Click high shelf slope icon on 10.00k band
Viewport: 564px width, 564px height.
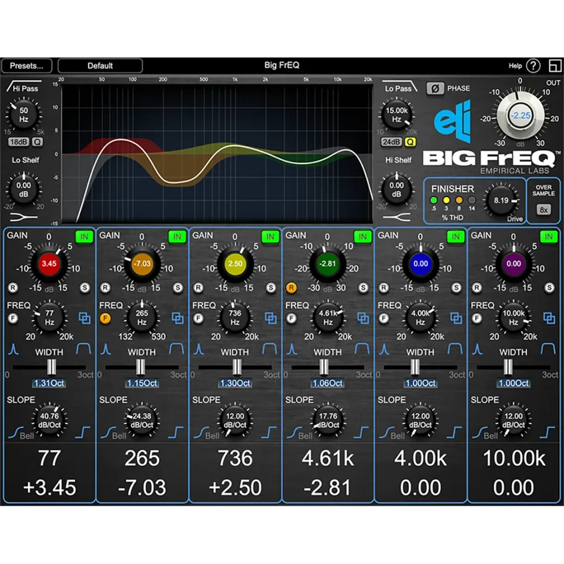[x=548, y=433]
